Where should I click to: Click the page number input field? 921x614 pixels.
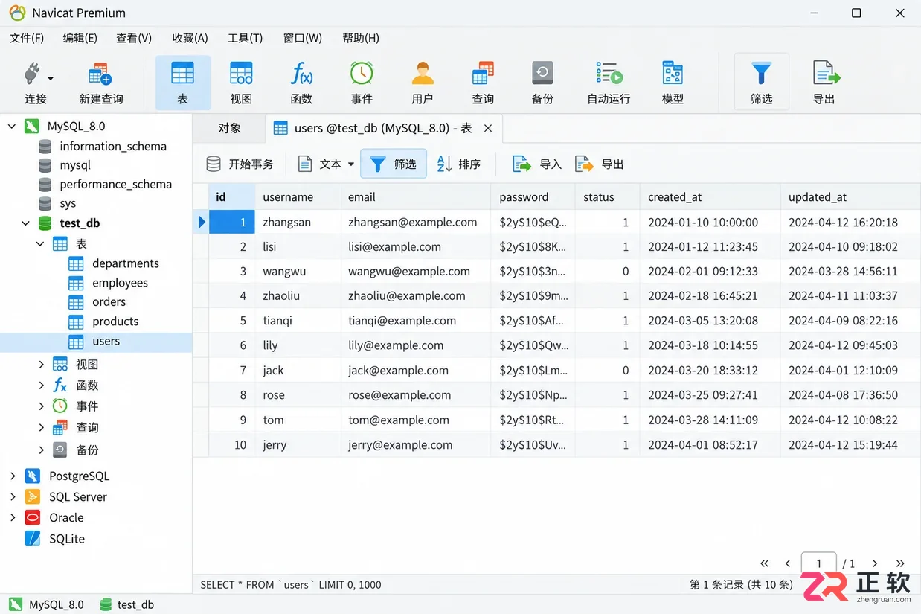click(818, 563)
